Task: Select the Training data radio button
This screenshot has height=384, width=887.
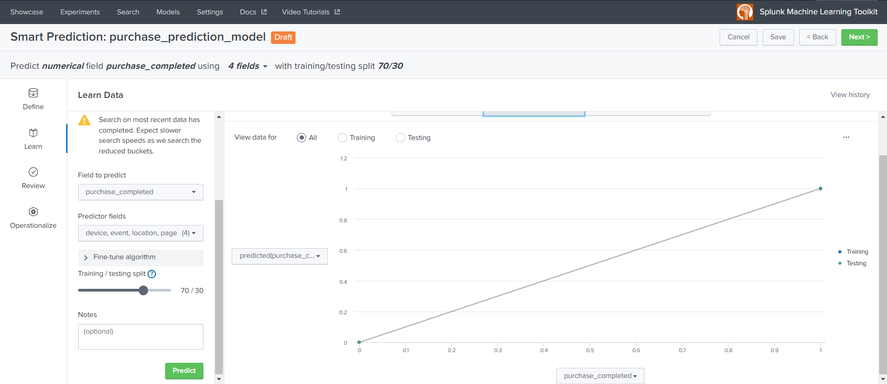Action: (x=342, y=138)
